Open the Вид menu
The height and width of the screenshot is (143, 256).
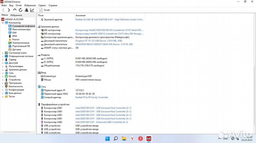[x=11, y=5]
